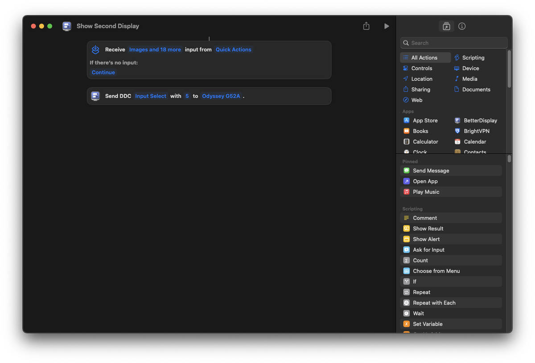Add the pinned Play Music action
Image resolution: width=535 pixels, height=363 pixels.
[x=451, y=192]
